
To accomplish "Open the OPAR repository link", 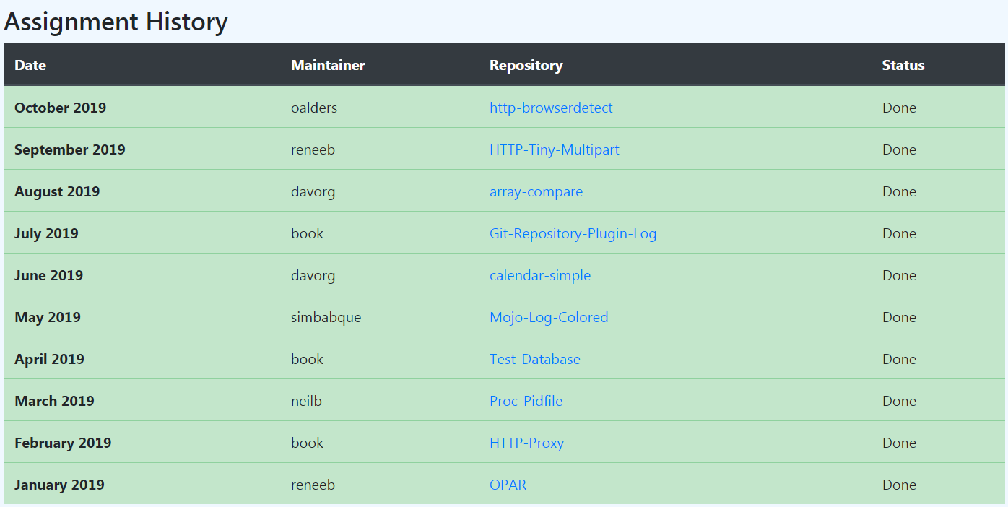I will 508,485.
